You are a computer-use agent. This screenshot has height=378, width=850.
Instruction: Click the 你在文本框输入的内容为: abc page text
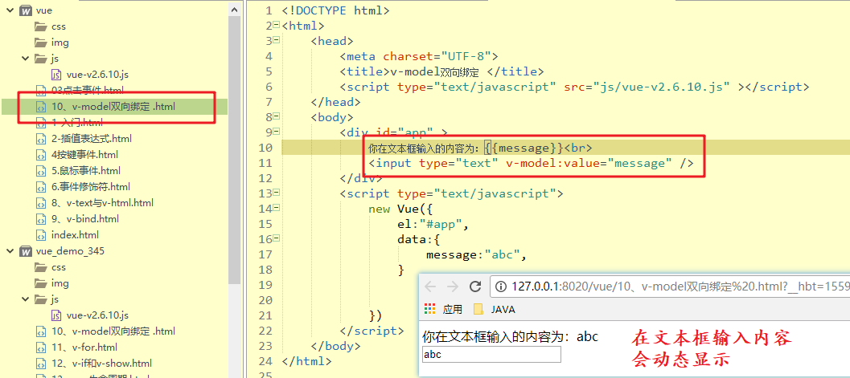(510, 337)
